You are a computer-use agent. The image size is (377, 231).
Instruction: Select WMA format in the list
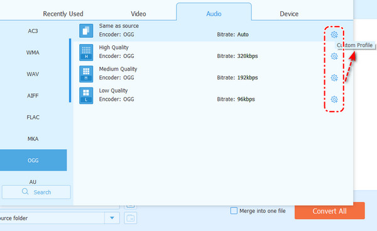(x=33, y=52)
